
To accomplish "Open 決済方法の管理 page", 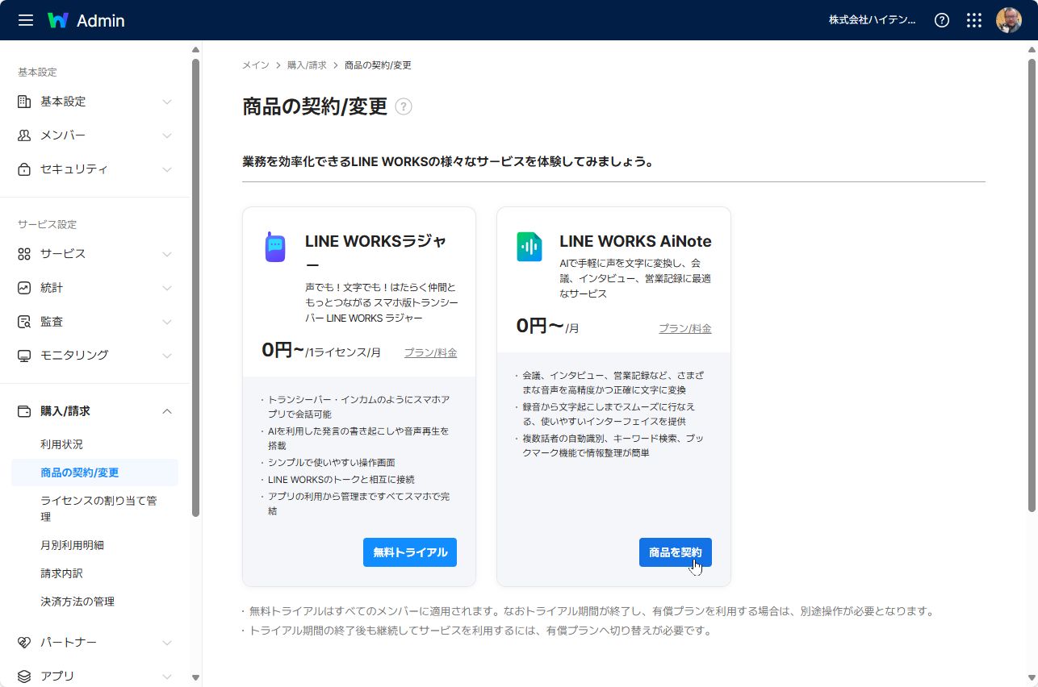I will [77, 602].
